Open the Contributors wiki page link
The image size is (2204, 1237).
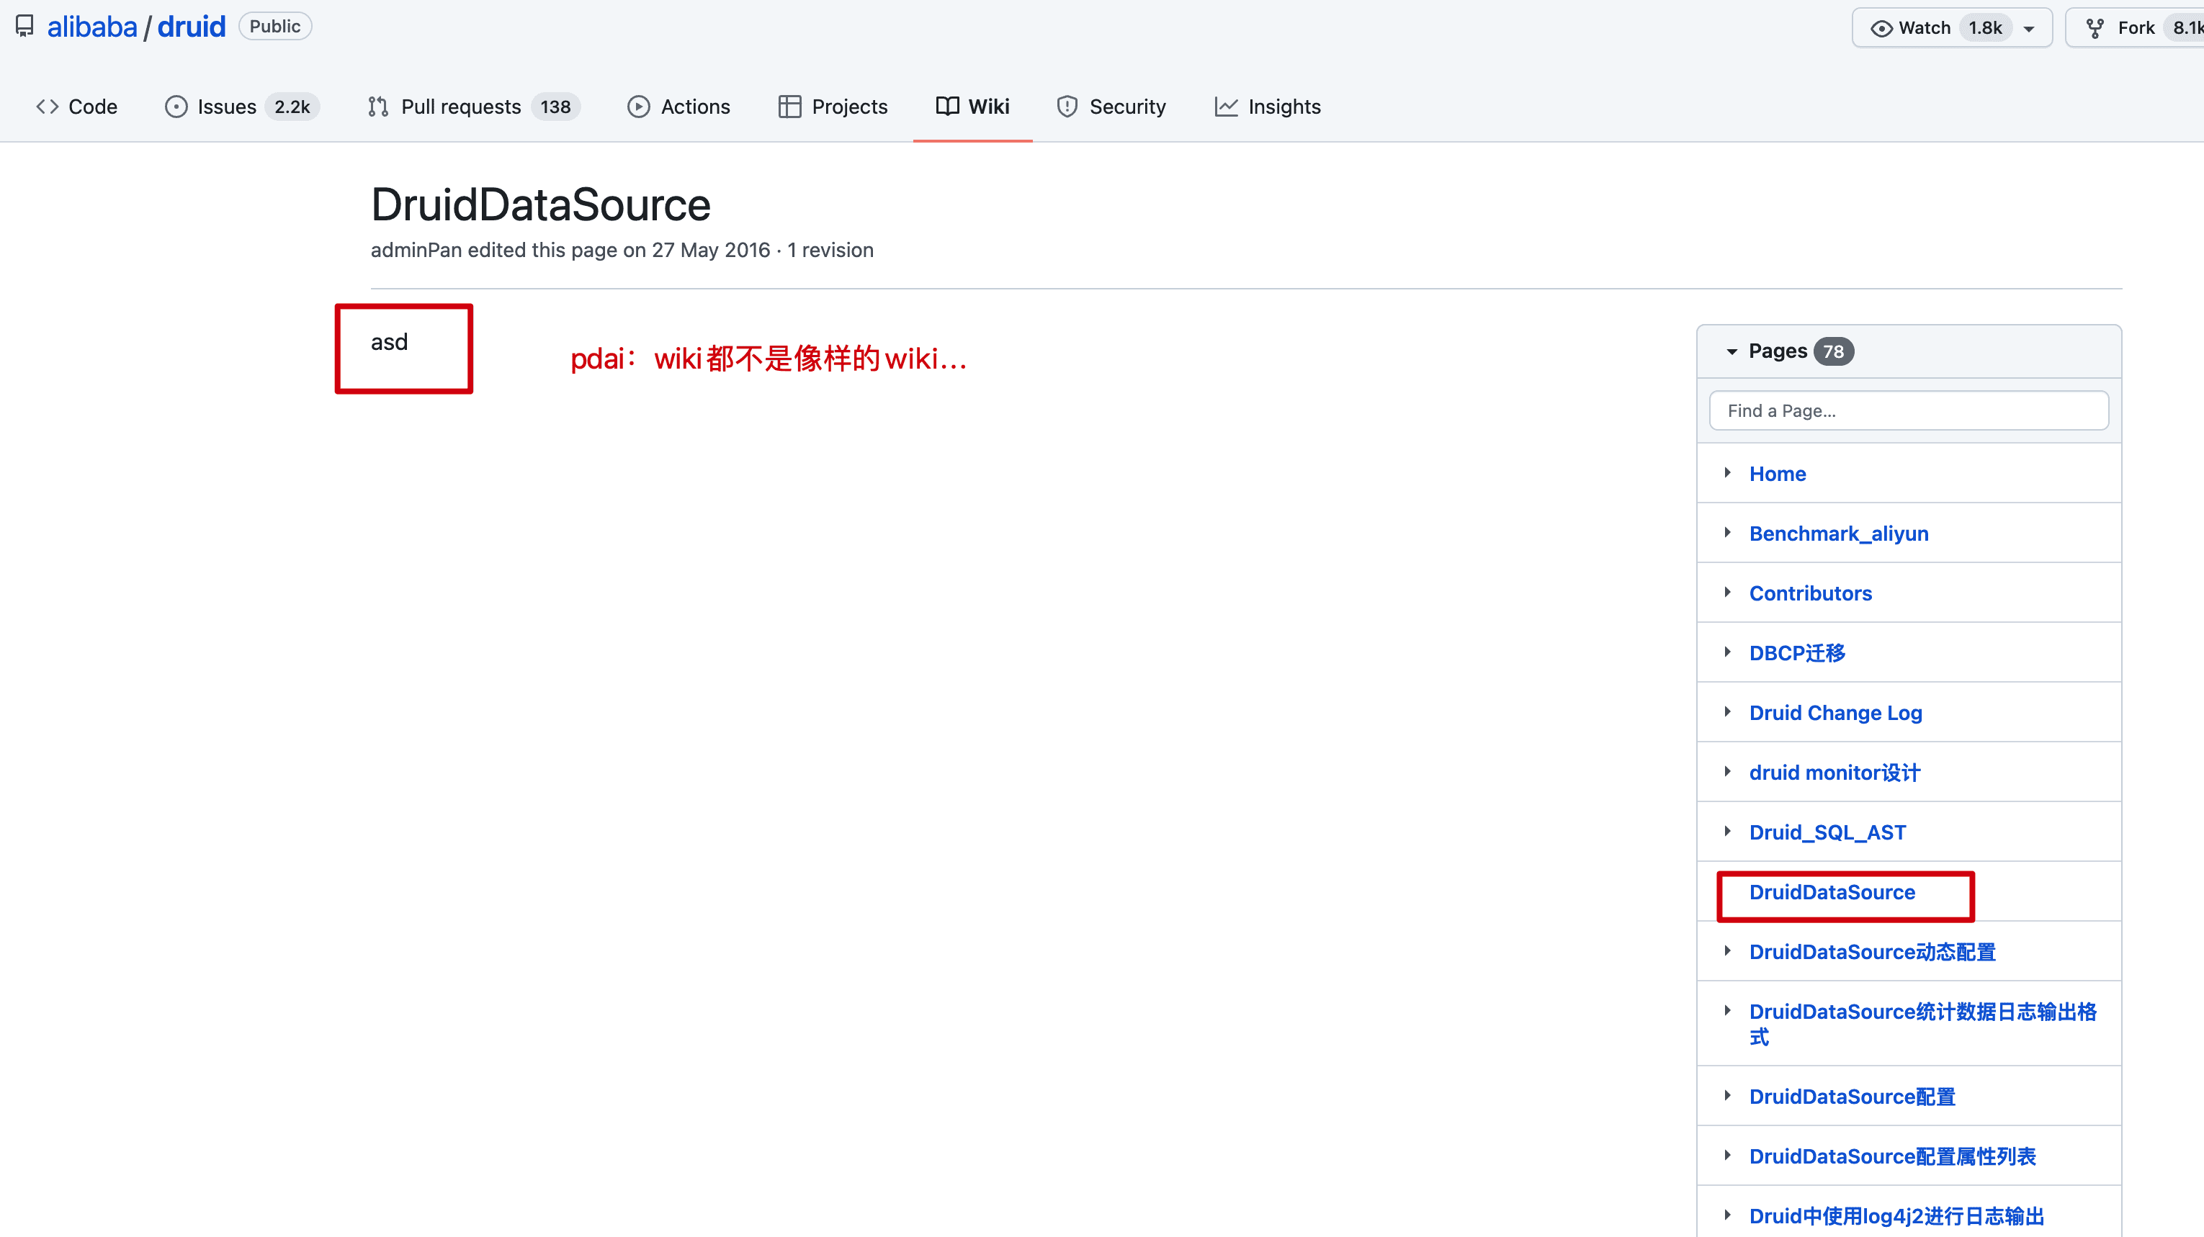[1809, 593]
